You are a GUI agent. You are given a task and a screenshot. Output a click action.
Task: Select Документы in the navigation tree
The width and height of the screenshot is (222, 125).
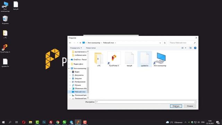[79, 75]
